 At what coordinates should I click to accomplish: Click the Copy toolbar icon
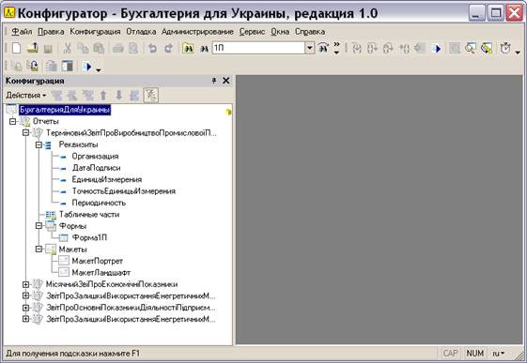click(83, 49)
